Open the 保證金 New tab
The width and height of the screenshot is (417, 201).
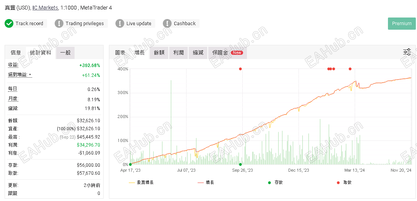(x=227, y=53)
